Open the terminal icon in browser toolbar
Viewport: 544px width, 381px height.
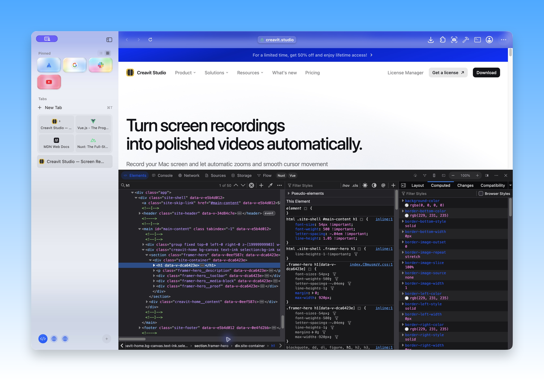pos(478,40)
